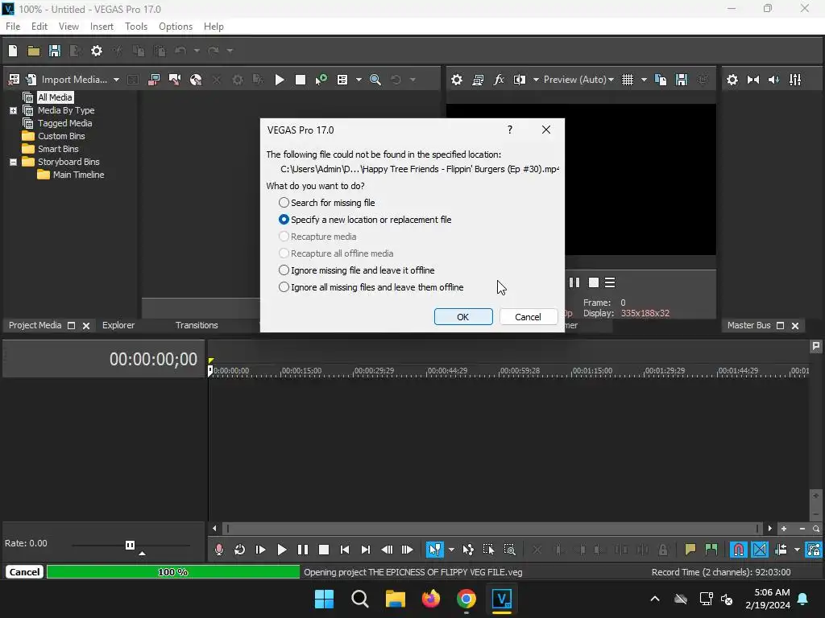Click OK in VEGAS Pro dialog
The image size is (825, 618).
point(463,317)
